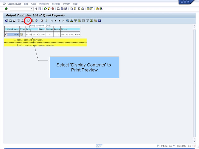
Task: Open the Edit menu
Action: (x=26, y=4)
